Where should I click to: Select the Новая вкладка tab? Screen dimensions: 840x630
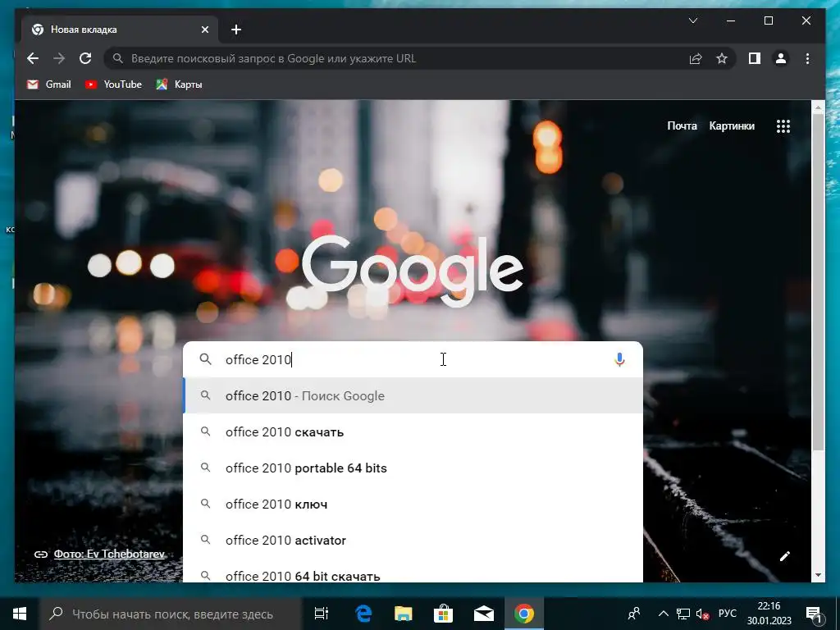click(120, 30)
